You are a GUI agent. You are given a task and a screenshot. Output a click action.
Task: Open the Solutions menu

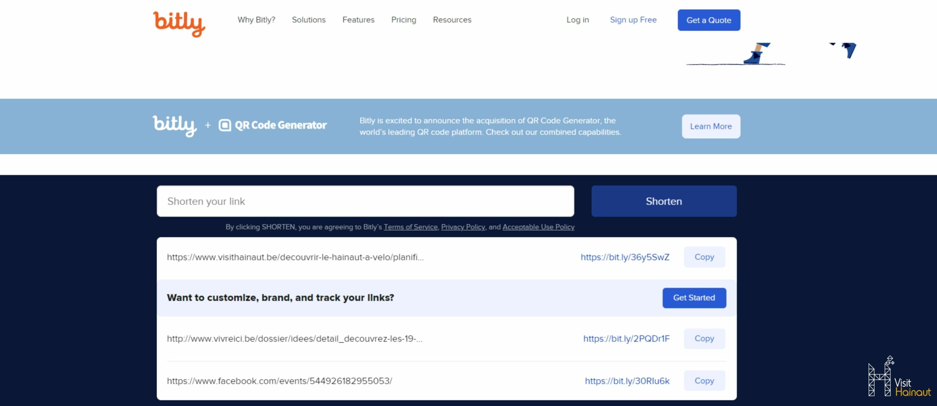[309, 20]
